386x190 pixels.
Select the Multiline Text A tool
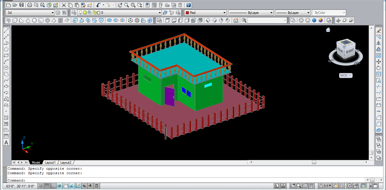point(6,142)
